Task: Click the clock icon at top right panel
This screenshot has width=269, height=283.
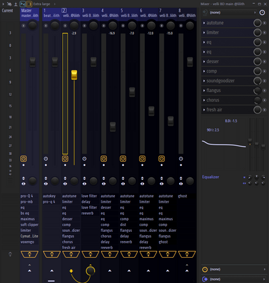Action: click(262, 12)
